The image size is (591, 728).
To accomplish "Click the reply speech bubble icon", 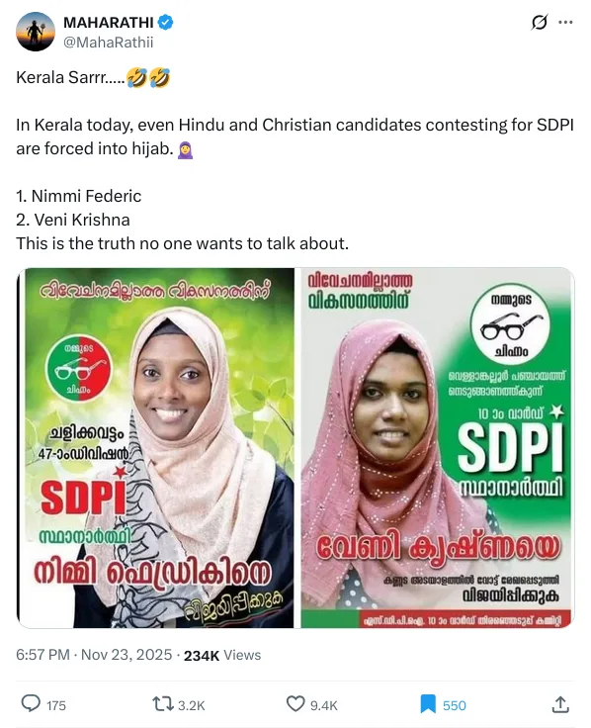I will pyautogui.click(x=31, y=704).
